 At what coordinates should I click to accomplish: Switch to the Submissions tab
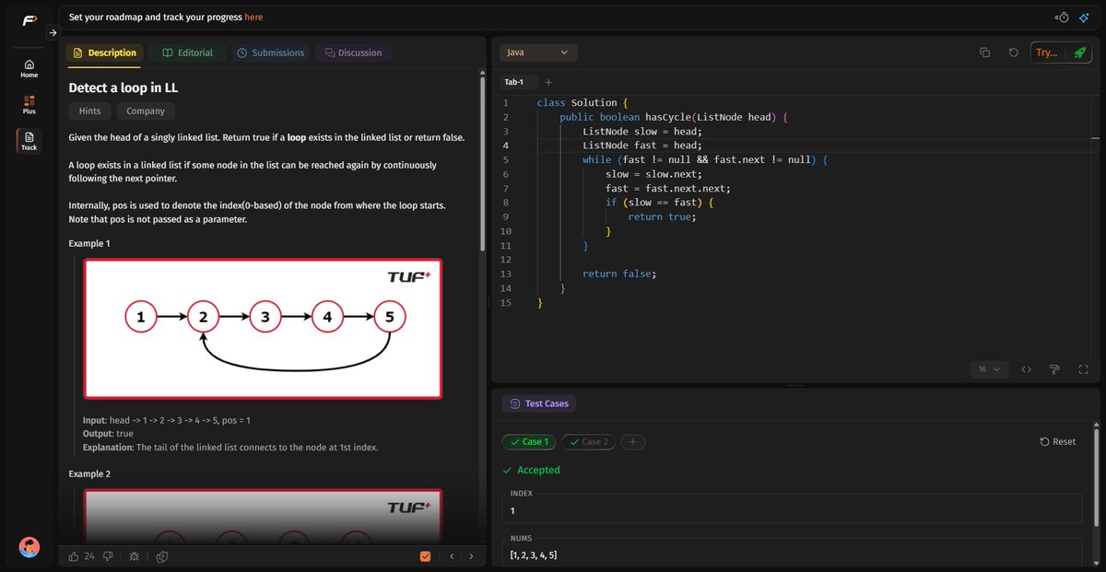(x=270, y=53)
